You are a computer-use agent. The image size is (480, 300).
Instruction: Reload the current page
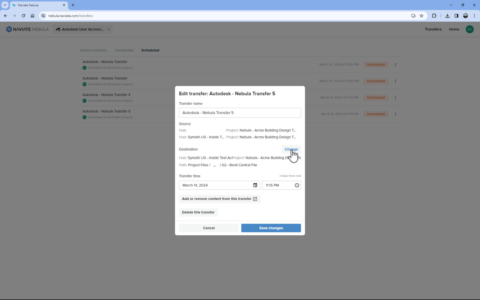point(24,16)
